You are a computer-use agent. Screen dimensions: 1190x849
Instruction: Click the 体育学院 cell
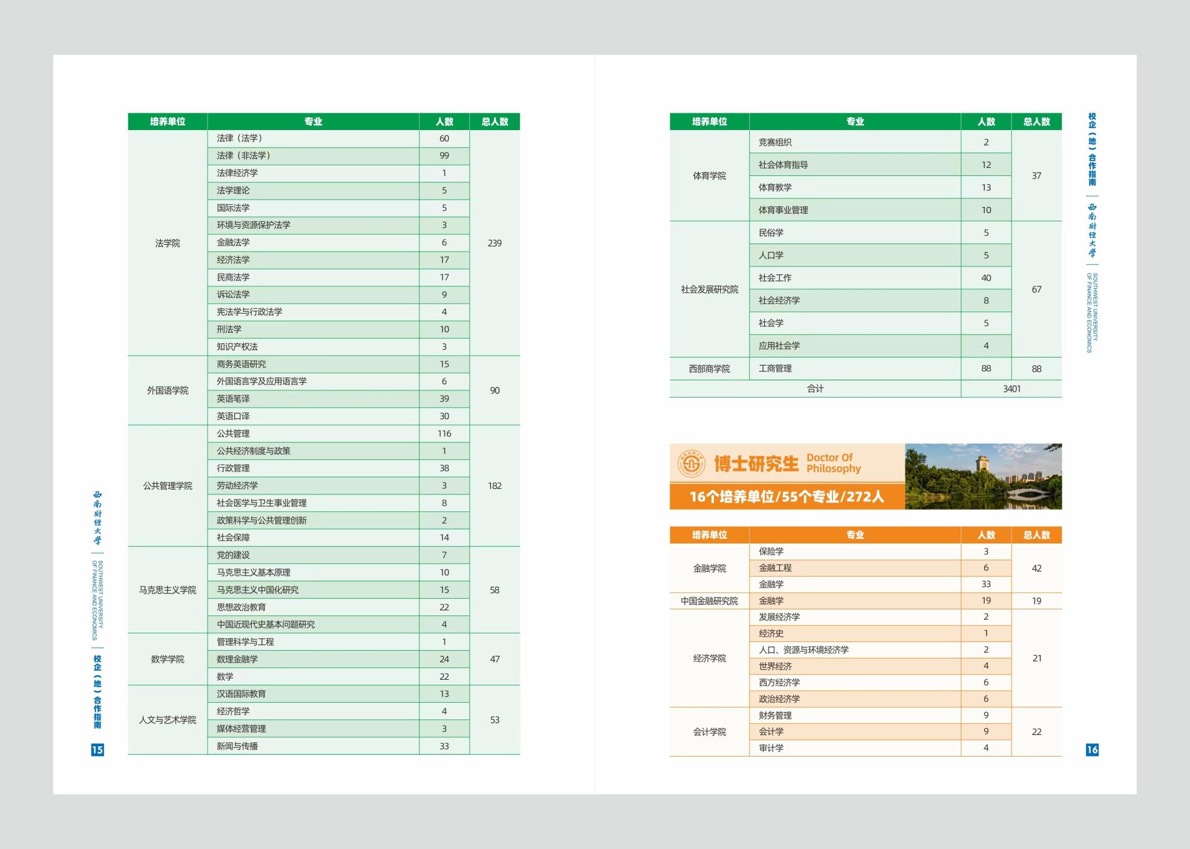(x=710, y=176)
